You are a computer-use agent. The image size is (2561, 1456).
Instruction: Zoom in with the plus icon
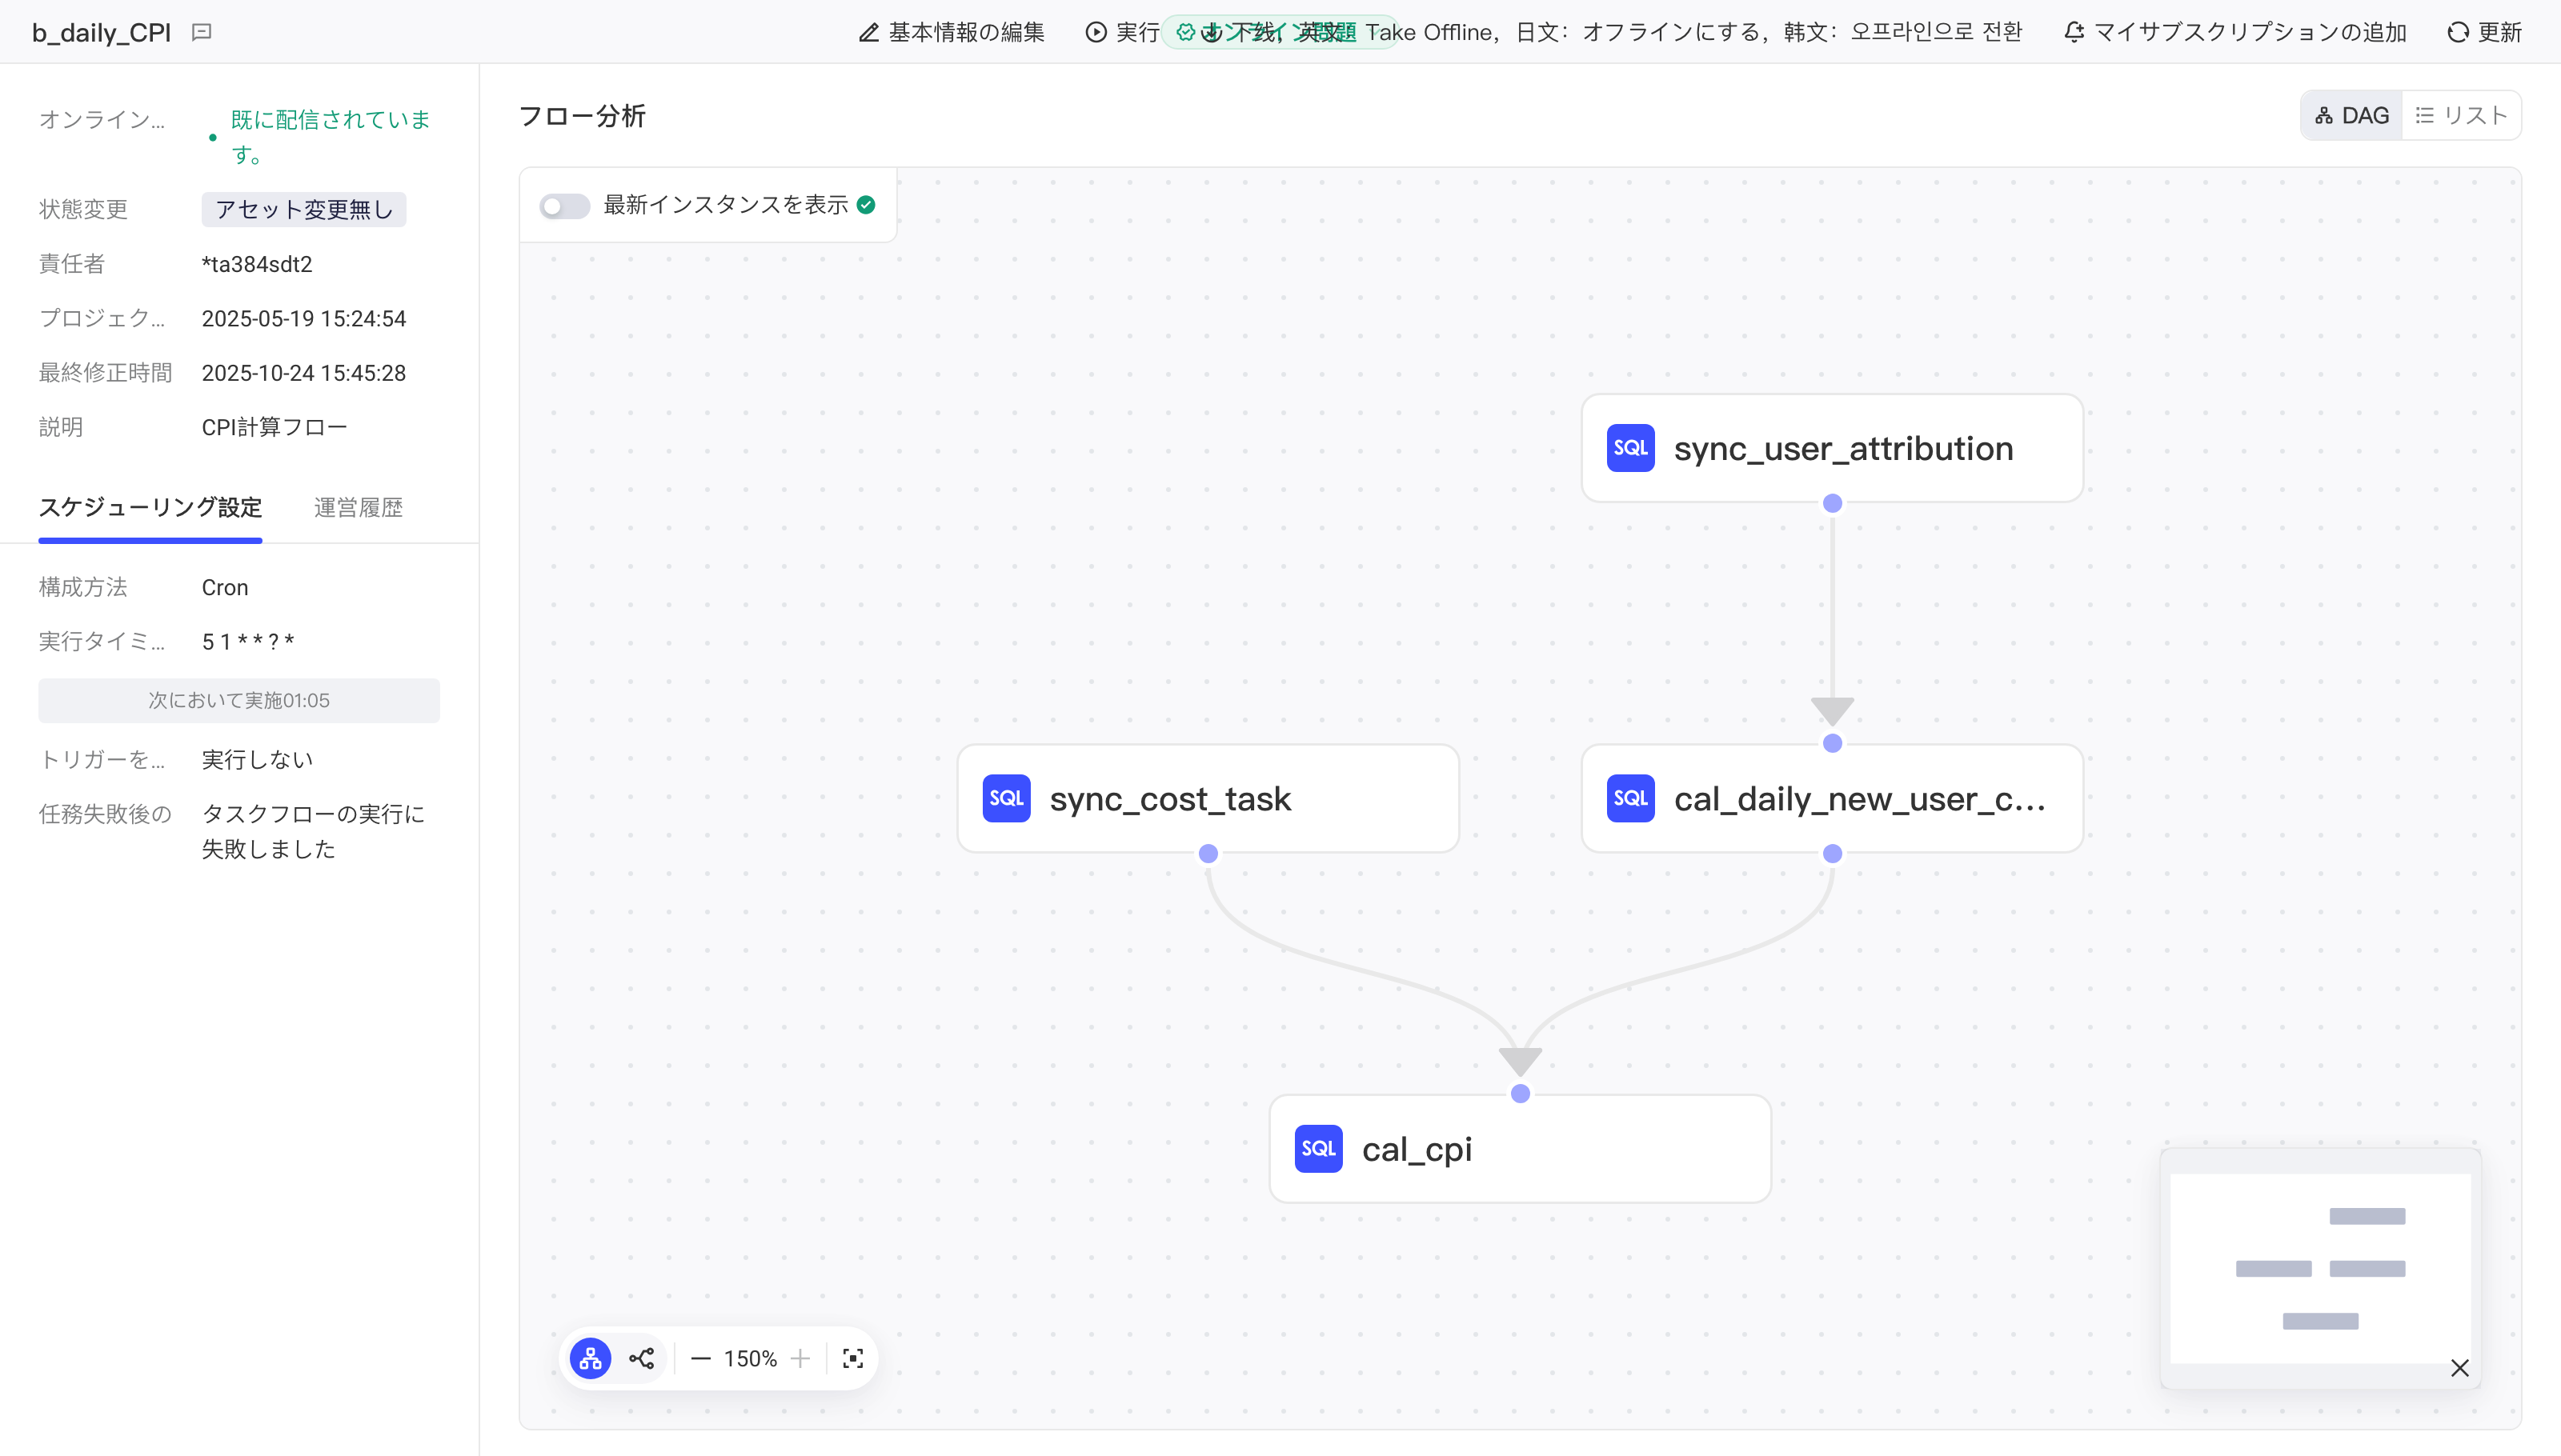click(x=800, y=1358)
